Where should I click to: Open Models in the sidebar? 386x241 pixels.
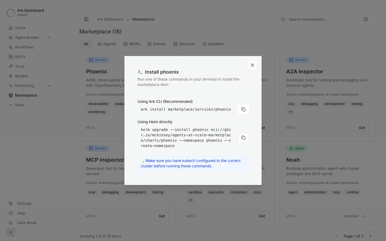(x=30, y=76)
